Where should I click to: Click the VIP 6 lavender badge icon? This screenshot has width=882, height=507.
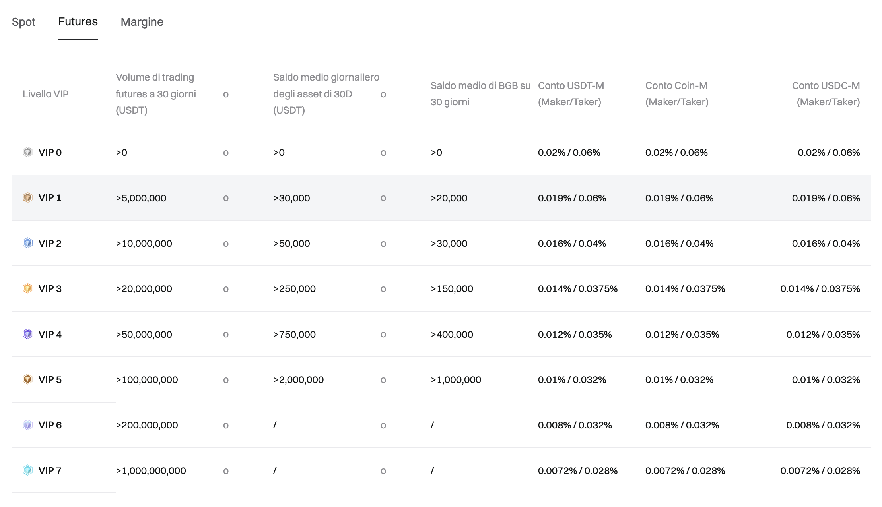coord(27,425)
